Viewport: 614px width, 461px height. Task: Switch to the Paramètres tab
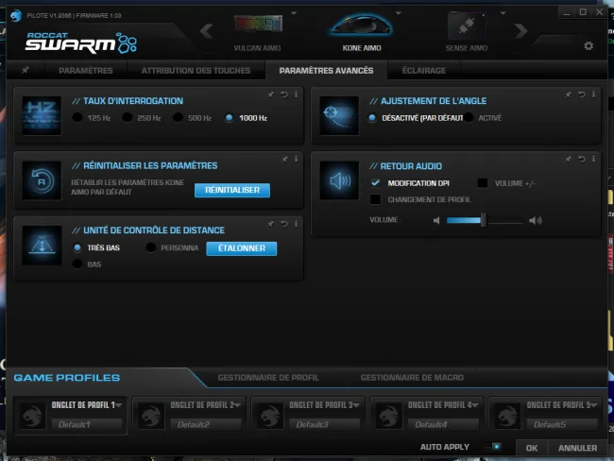[86, 71]
